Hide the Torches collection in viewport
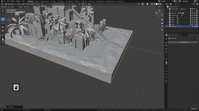This screenshot has height=111, width=199. 195,13
